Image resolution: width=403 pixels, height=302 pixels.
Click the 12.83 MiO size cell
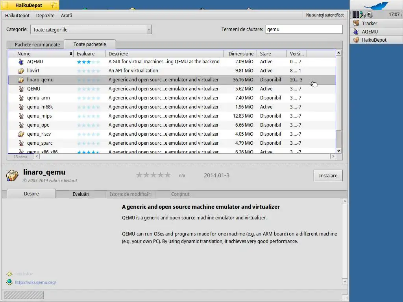(x=243, y=116)
